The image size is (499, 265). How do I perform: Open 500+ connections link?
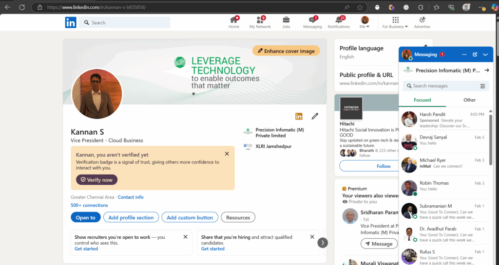click(89, 205)
